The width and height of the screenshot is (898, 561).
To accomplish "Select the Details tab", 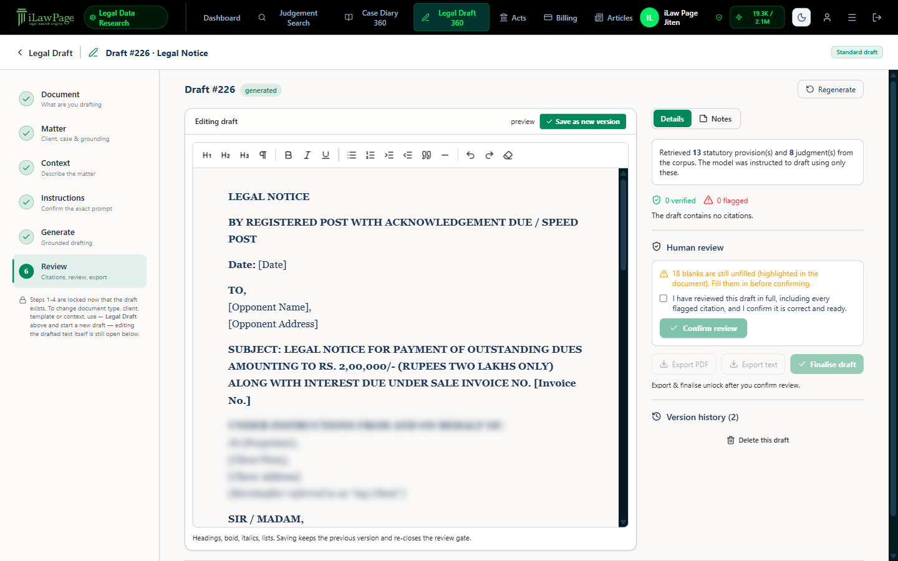I will (x=672, y=118).
